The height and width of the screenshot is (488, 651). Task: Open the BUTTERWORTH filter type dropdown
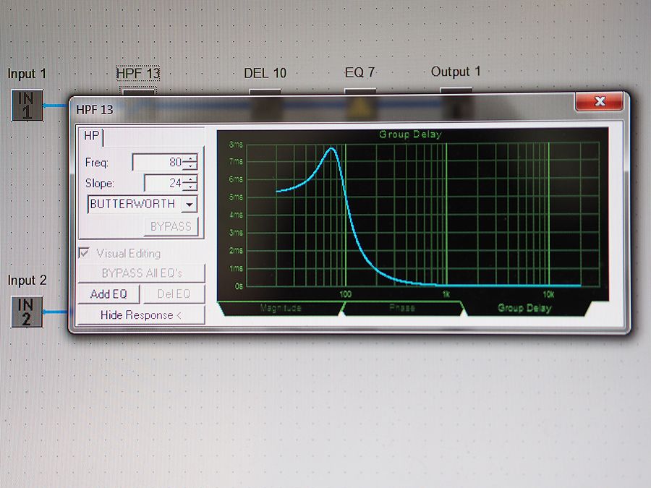190,205
